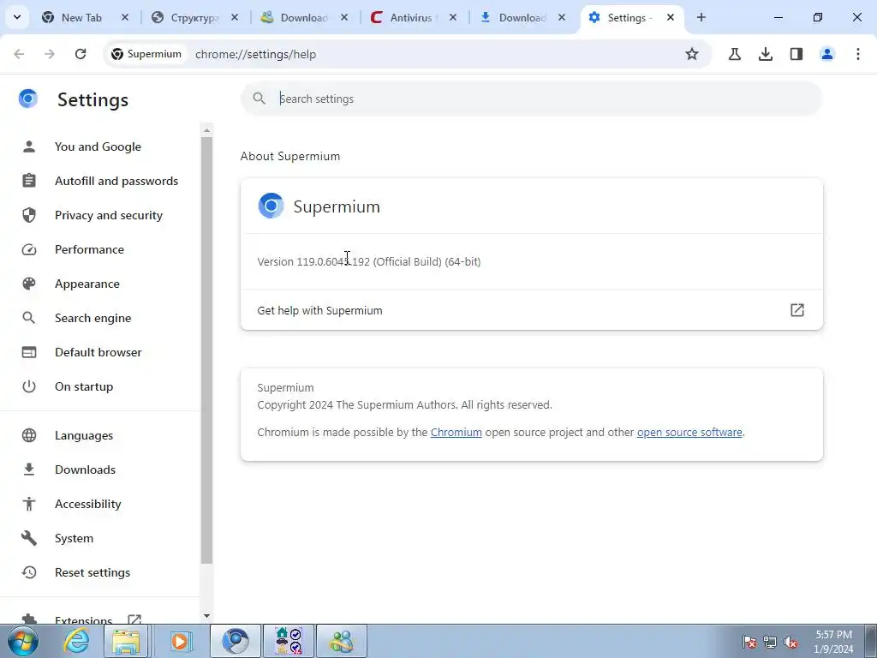The image size is (877, 658).
Task: Open You and Google settings
Action: coord(99,147)
